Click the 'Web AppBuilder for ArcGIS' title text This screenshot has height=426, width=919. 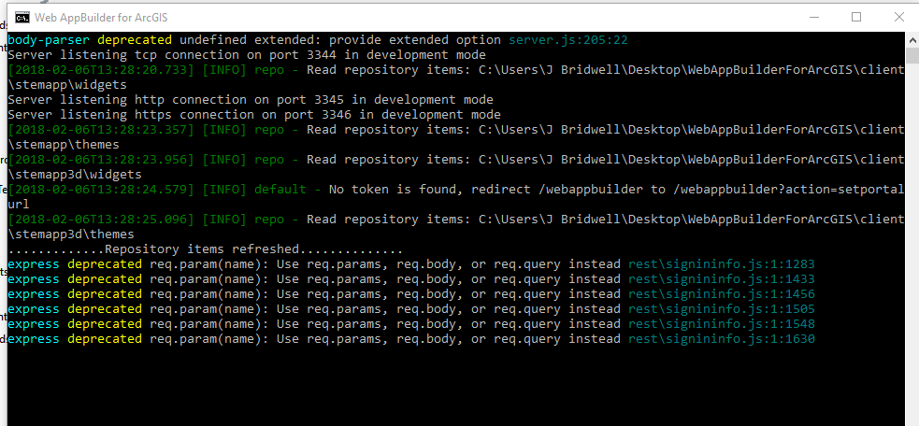[101, 18]
